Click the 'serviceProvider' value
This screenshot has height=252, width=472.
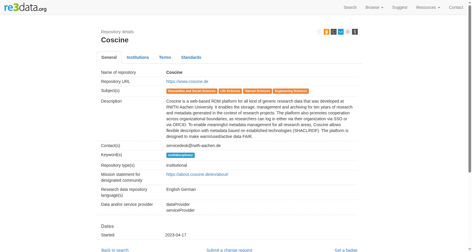point(181,210)
